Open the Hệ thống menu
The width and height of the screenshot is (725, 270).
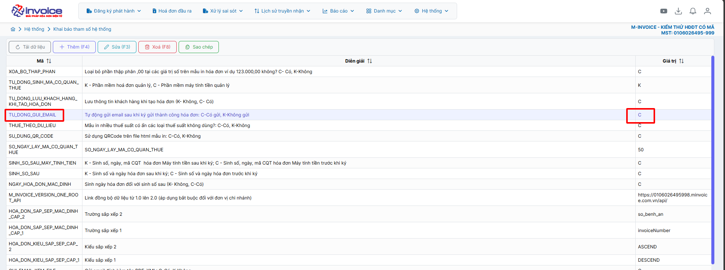[431, 11]
